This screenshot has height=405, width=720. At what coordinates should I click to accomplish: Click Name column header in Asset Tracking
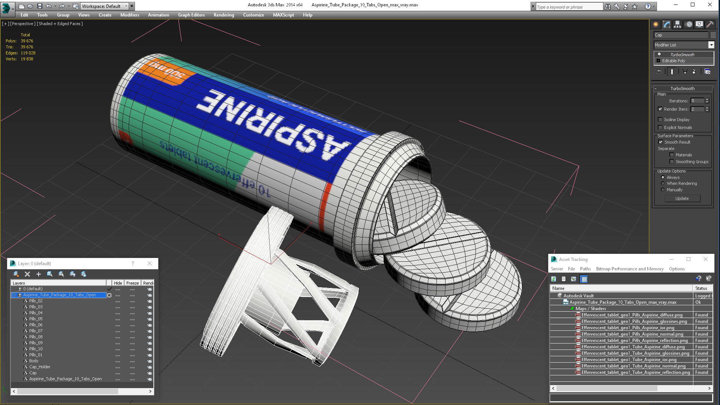tap(621, 288)
